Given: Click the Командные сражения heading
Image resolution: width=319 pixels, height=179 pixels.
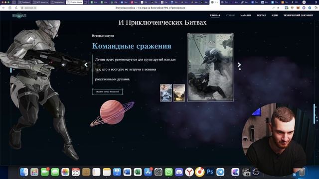Looking at the screenshot, I should pyautogui.click(x=132, y=46).
